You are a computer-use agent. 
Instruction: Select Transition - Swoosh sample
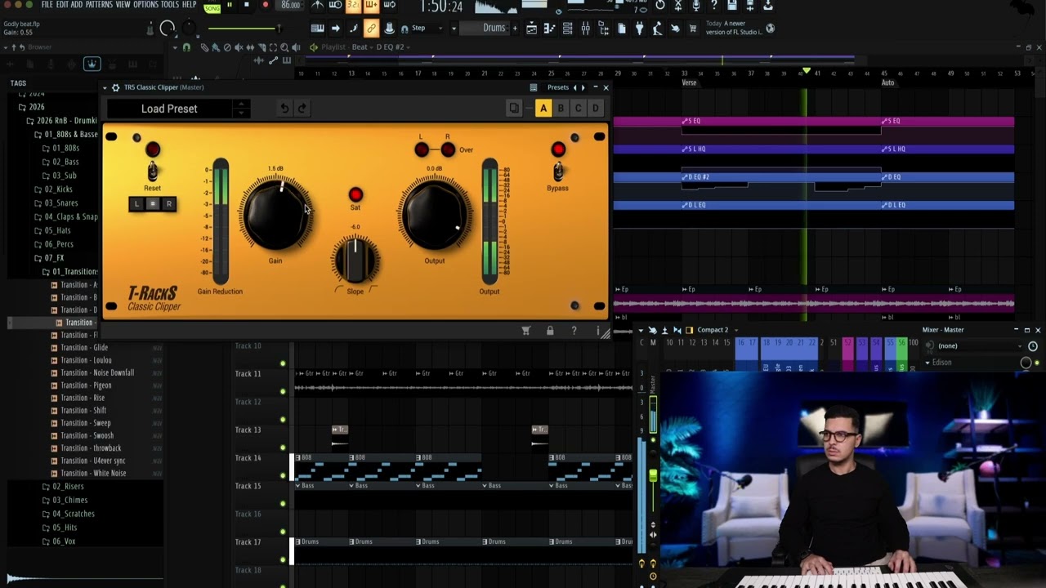pyautogui.click(x=87, y=436)
